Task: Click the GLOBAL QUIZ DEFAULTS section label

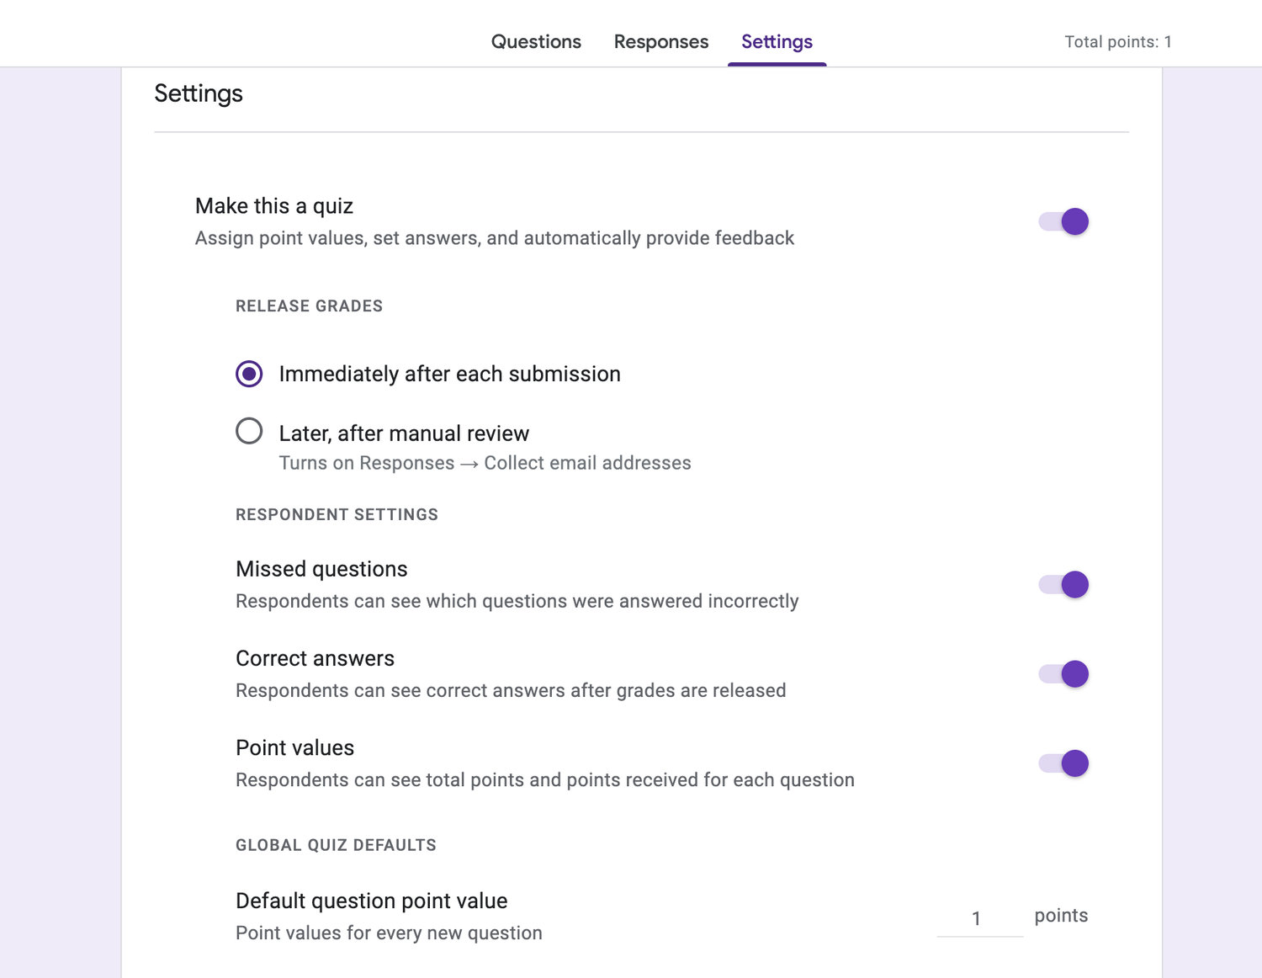Action: tap(336, 845)
